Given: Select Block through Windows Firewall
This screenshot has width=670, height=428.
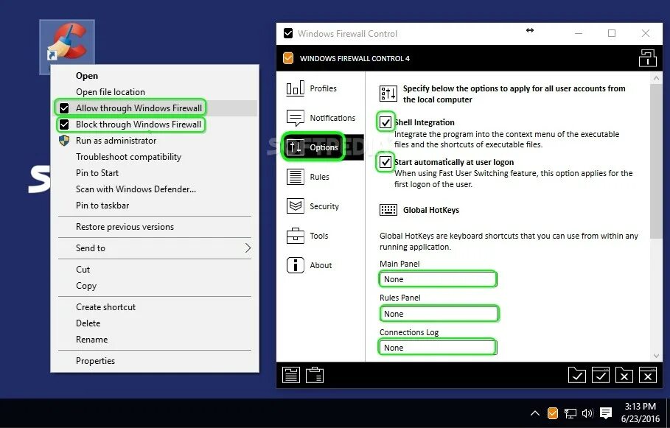Looking at the screenshot, I should pyautogui.click(x=155, y=124).
